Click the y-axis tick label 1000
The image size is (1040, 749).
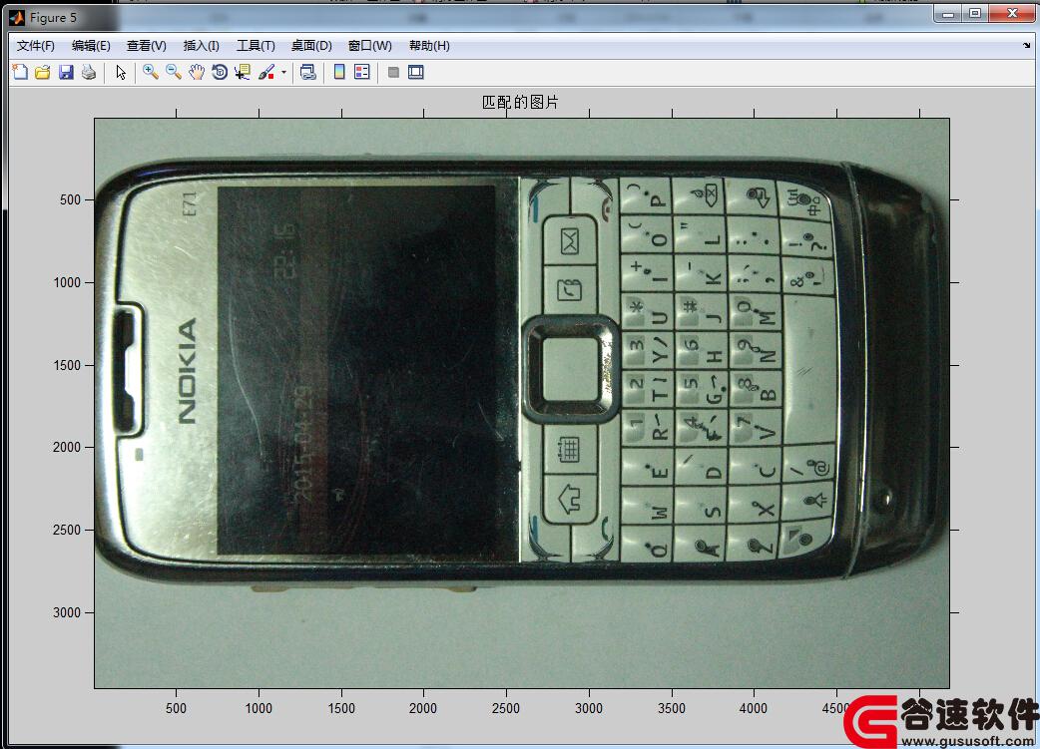click(67, 282)
